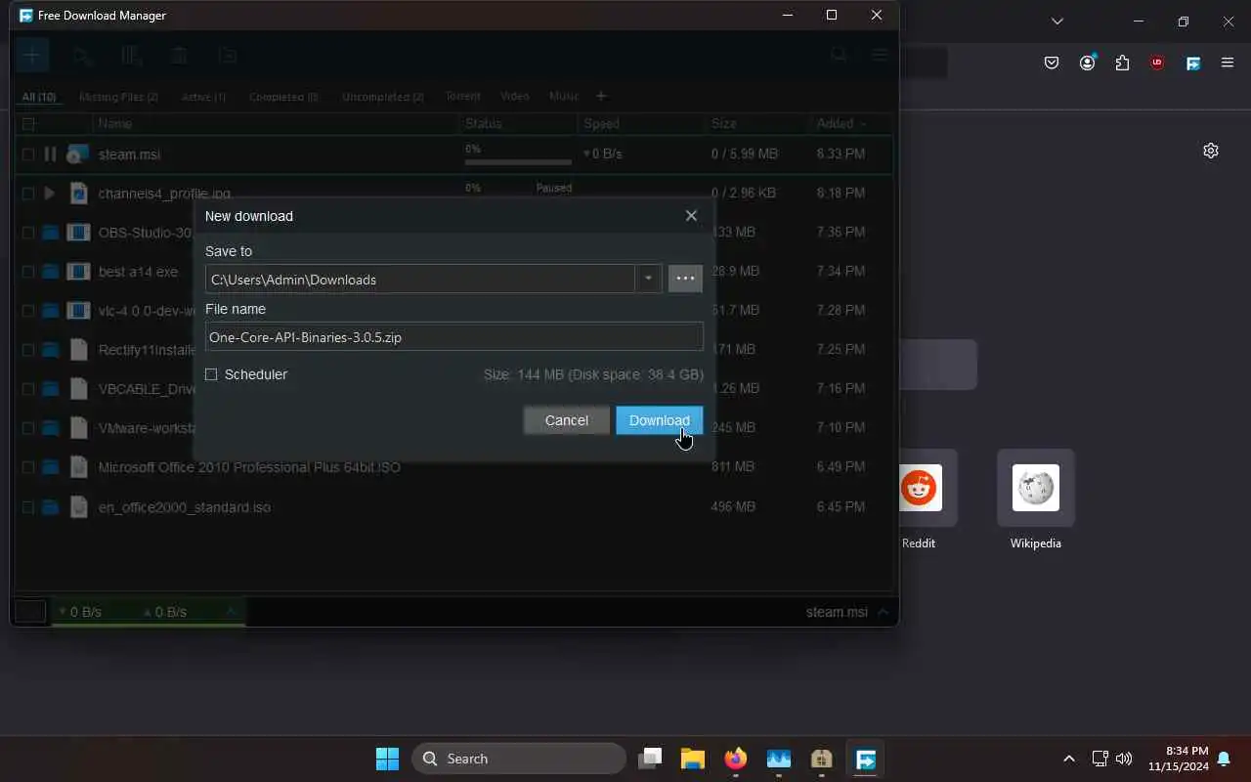Check the channels4_profile.jpg row checkbox
Screen dimensions: 1251x782
(x=28, y=194)
